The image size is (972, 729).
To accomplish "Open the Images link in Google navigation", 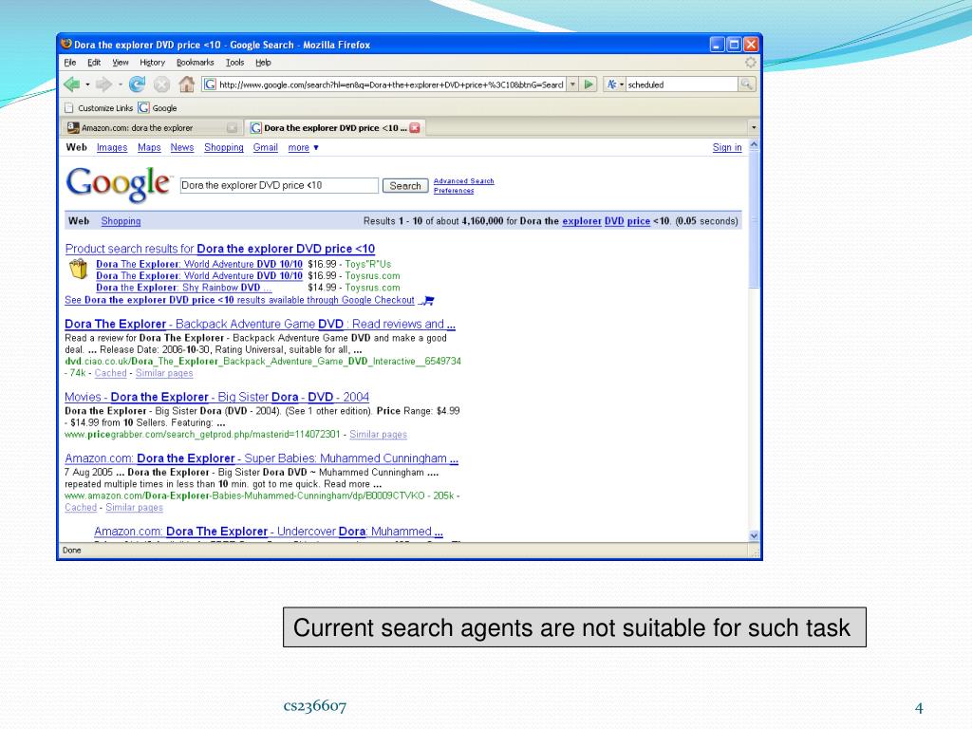I will coord(112,147).
